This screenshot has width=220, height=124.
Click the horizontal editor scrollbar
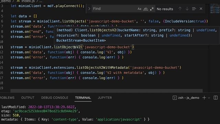coord(107,91)
